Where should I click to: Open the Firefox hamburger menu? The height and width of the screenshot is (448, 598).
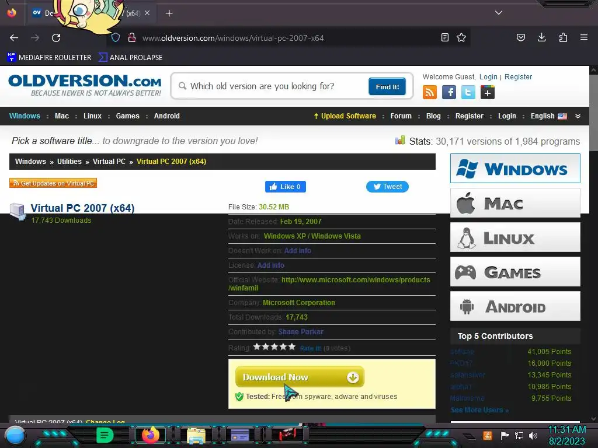(x=584, y=37)
